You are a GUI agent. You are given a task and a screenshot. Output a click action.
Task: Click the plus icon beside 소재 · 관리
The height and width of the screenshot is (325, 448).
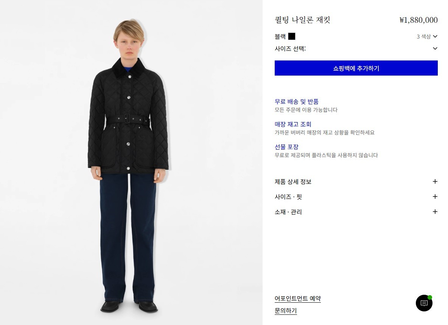pos(435,212)
